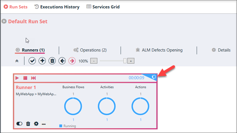Open Runner 1 more options ellipsis
This screenshot has height=133, width=237.
coord(44,124)
